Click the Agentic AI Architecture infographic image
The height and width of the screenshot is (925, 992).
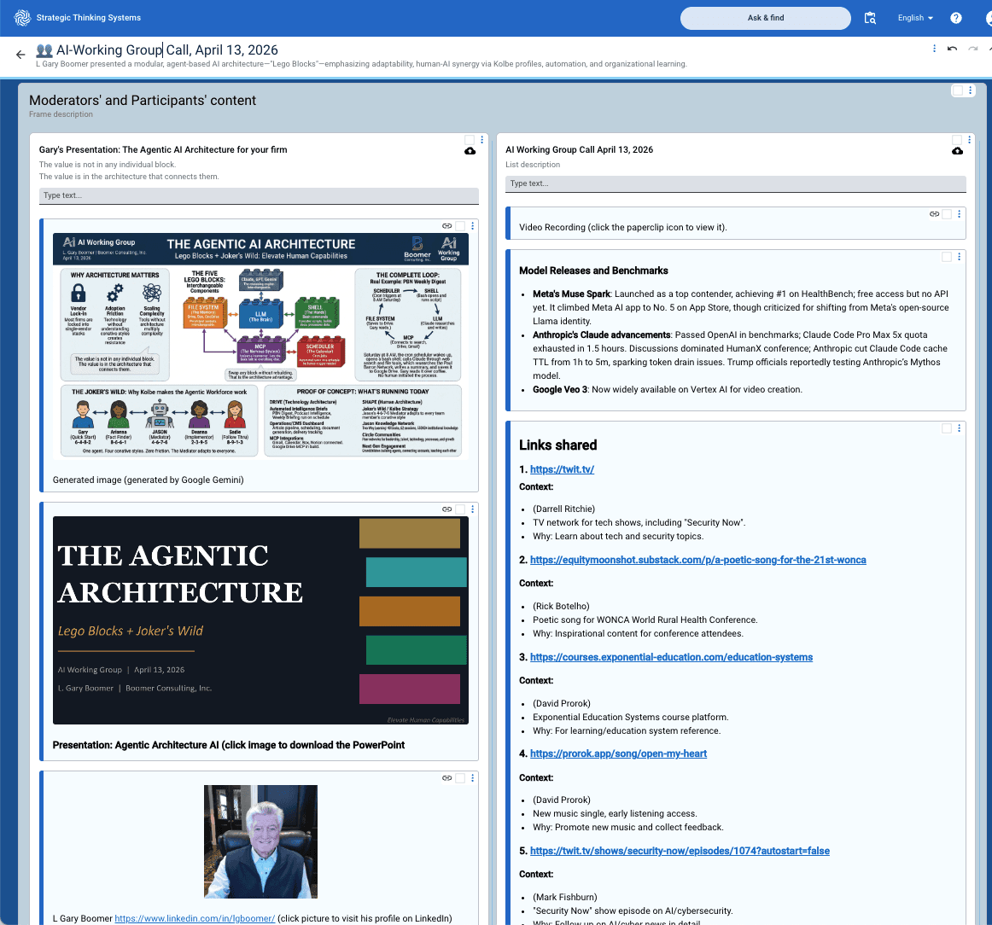(260, 346)
